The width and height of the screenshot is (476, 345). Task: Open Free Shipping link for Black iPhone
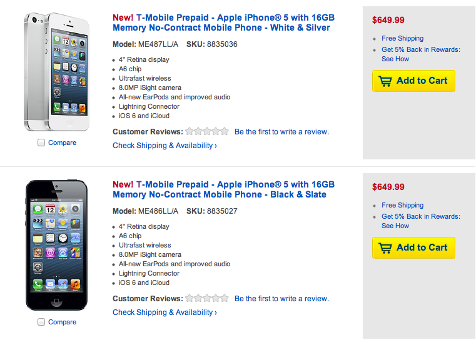tap(402, 205)
